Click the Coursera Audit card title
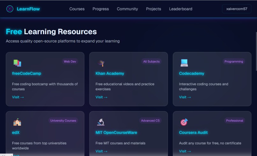 point(194,132)
